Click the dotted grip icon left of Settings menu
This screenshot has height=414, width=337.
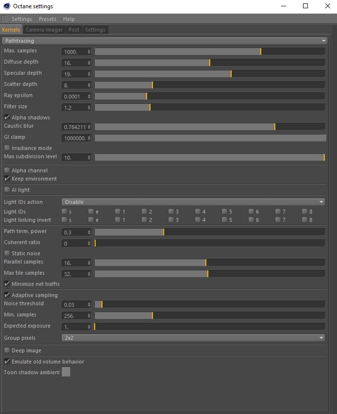[4, 19]
